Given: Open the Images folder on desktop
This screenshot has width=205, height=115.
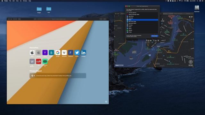Looking at the screenshot, I should click(39, 9).
